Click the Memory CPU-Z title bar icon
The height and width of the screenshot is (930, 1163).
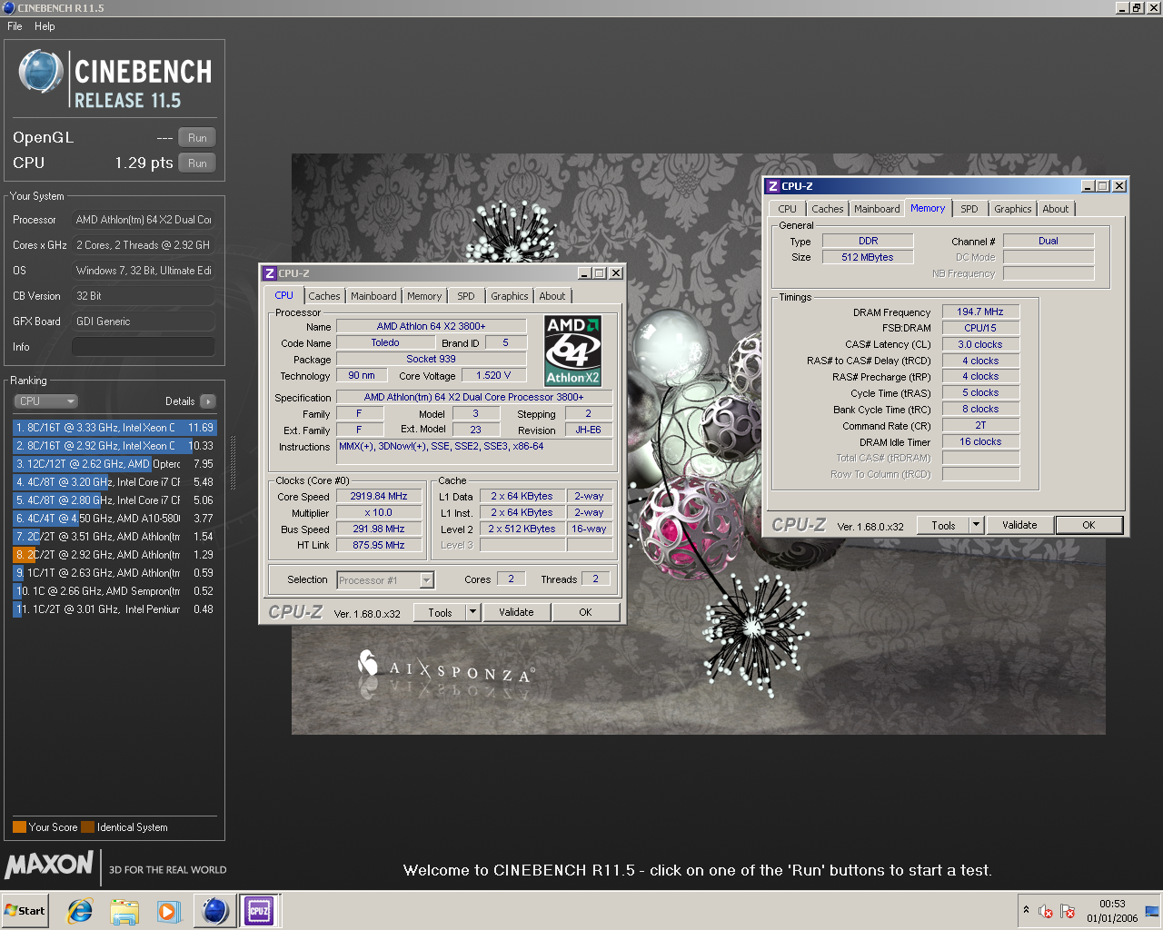click(773, 186)
